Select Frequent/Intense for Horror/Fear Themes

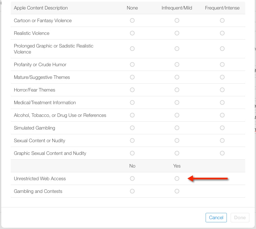point(222,90)
